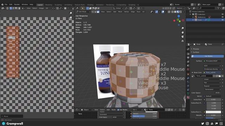Open the Modifiers properties tab (blue wrench icon)
The width and height of the screenshot is (225, 126).
click(188, 78)
